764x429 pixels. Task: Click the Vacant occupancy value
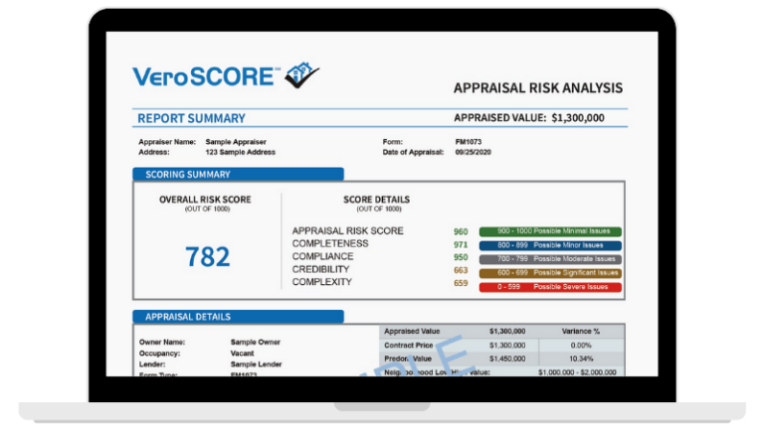click(x=242, y=354)
